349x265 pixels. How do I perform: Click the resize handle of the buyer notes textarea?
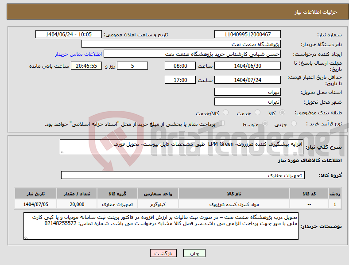(26, 238)
